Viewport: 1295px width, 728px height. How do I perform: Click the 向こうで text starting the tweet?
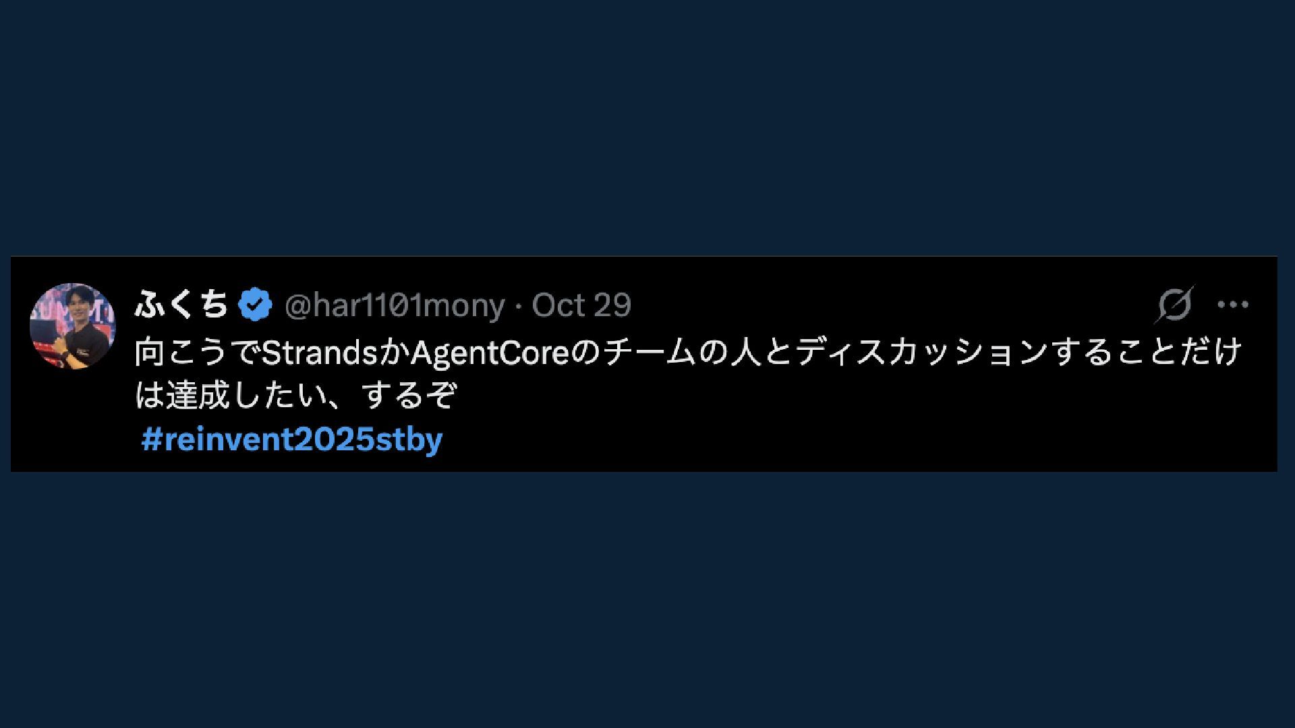click(197, 353)
